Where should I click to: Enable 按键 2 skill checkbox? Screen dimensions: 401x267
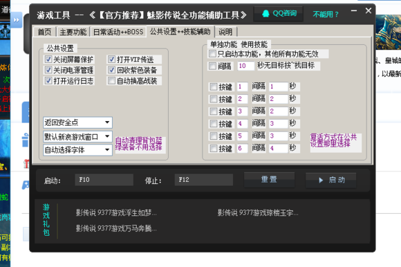[213, 99]
